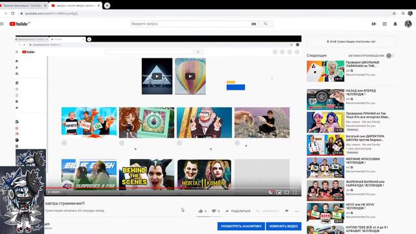The image size is (416, 234).
Task: Click title 'ЖАРЕННАЯ ВАРЕНАЯ или СЫРАЯ ЕДА ЧЕЛЛЕНДЖ'
Action: (365, 183)
